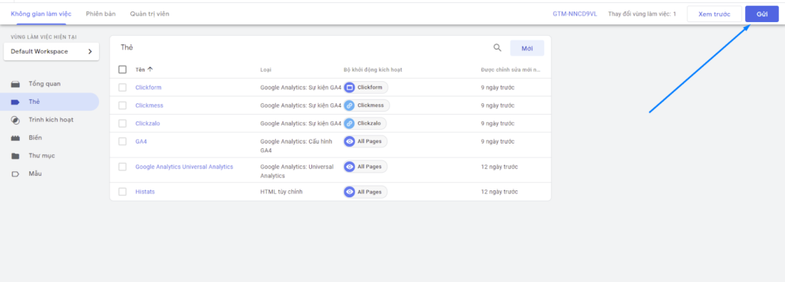Image resolution: width=785 pixels, height=282 pixels.
Task: Open the tag search magnifier icon
Action: [x=497, y=48]
